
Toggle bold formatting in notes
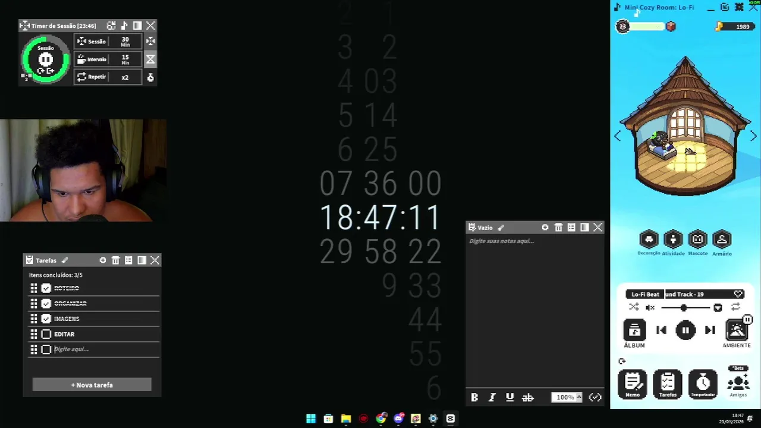tap(474, 398)
